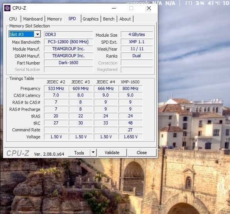Image resolution: width=230 pixels, height=214 pixels.
Task: Click the JEDEC #3 column header
Action: [x=81, y=82]
